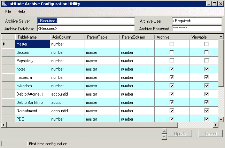Maximize the Latitude Archive window
225x148 pixels.
click(x=215, y=4)
